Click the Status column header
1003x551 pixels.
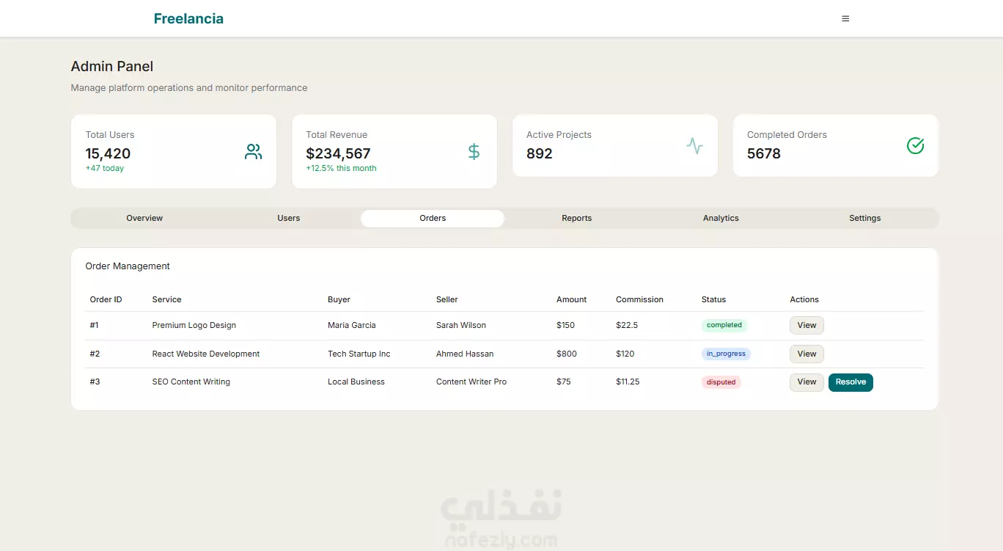pos(713,299)
